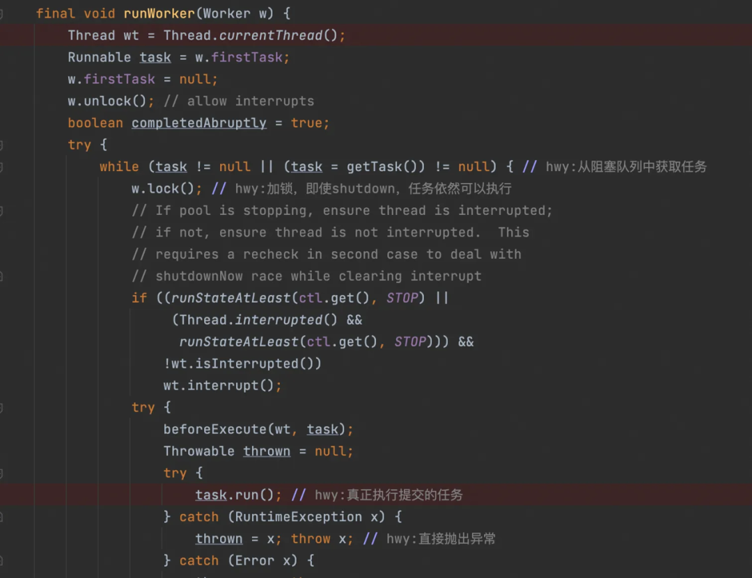Click comment 'hwy:真正执行提交的任务'

pyautogui.click(x=389, y=495)
